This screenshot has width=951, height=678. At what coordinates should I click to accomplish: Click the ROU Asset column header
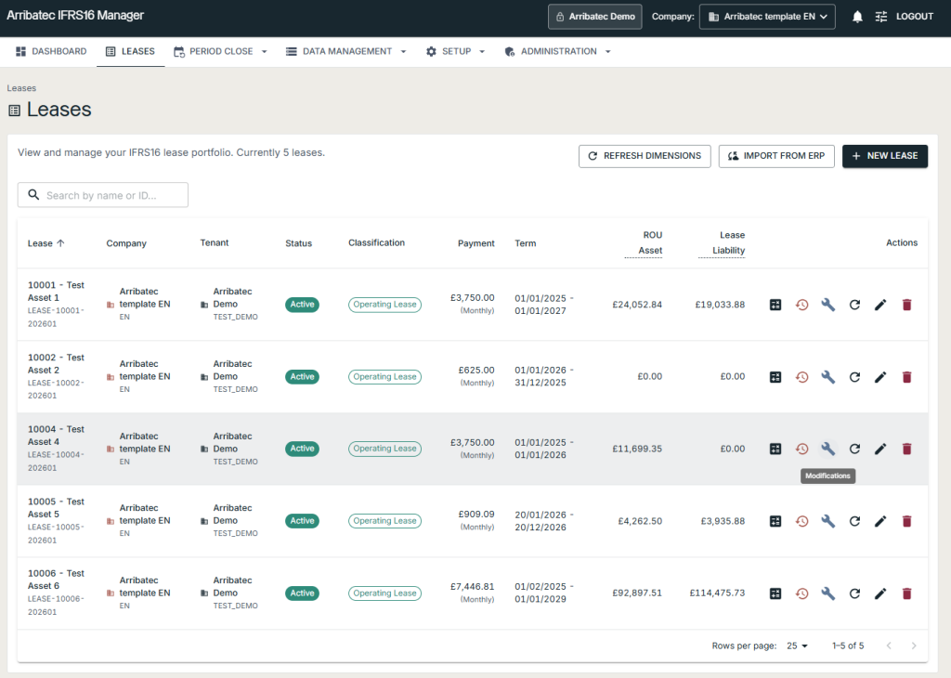pyautogui.click(x=644, y=242)
